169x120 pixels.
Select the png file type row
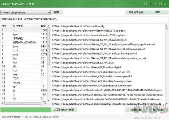[24, 54]
